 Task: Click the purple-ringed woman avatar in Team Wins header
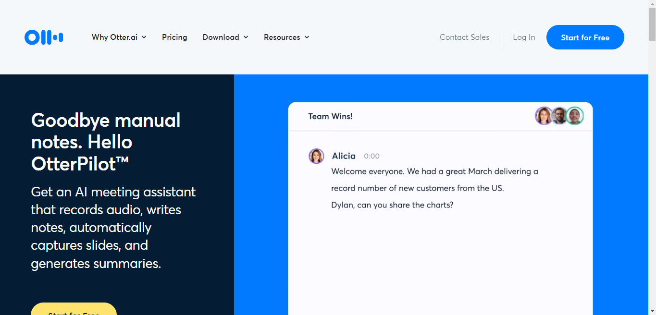pyautogui.click(x=544, y=116)
